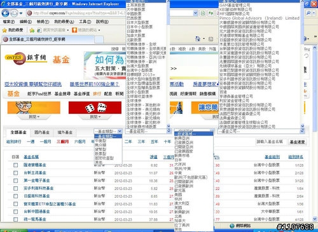Image resolution: width=318 pixels, height=232 pixels.
Task: Click the cartoon professor banner thumbnail
Action: [34, 107]
